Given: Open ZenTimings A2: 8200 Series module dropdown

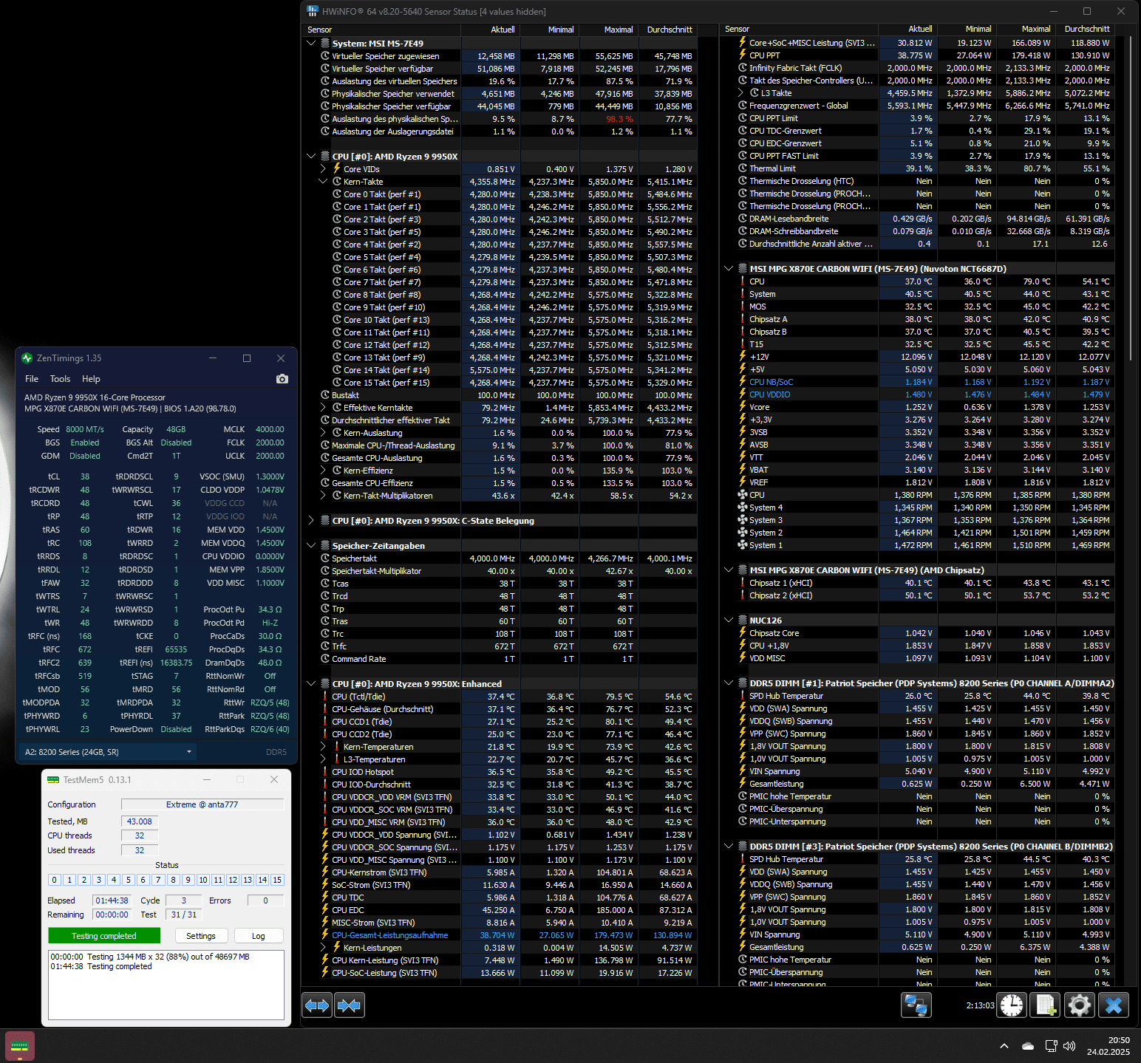Looking at the screenshot, I should coord(108,752).
